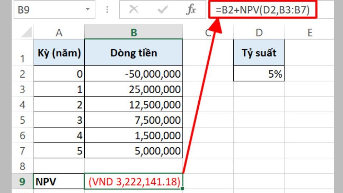
Task: Click the formula bar with =B2+NPV(D2,B3:B7)
Action: 263,10
